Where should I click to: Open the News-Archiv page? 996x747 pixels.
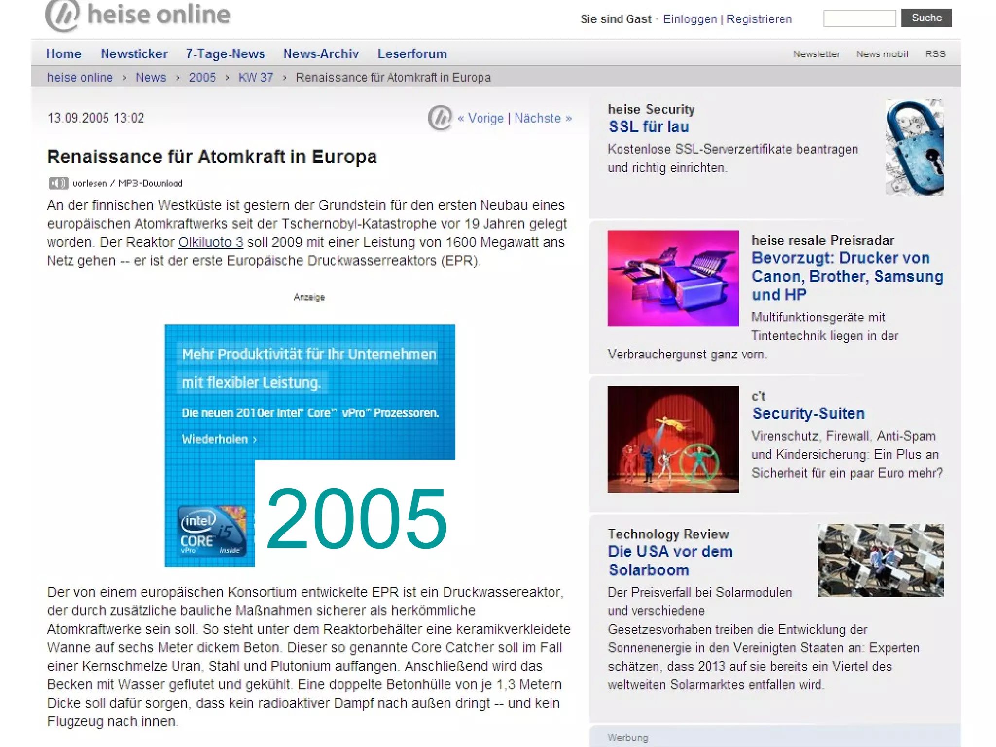tap(321, 53)
